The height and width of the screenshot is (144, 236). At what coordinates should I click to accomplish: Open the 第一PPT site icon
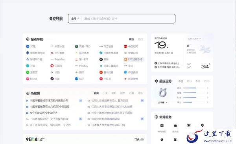tap(76, 59)
